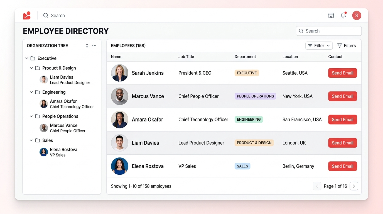Screen dimensions: 383x214
Task: Open the notifications bell
Action: pos(343,15)
